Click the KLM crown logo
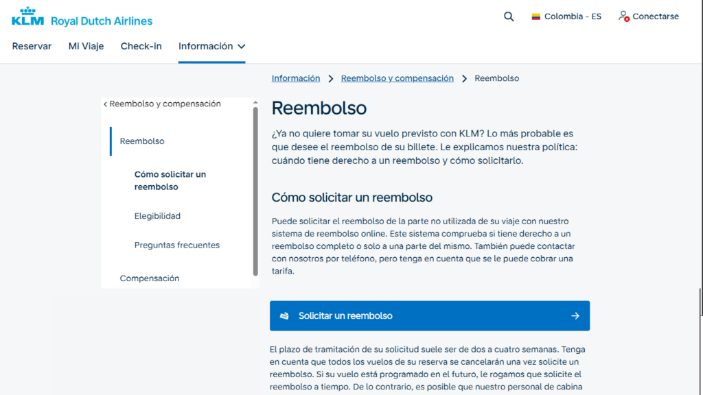Image resolution: width=703 pixels, height=395 pixels. point(27,16)
